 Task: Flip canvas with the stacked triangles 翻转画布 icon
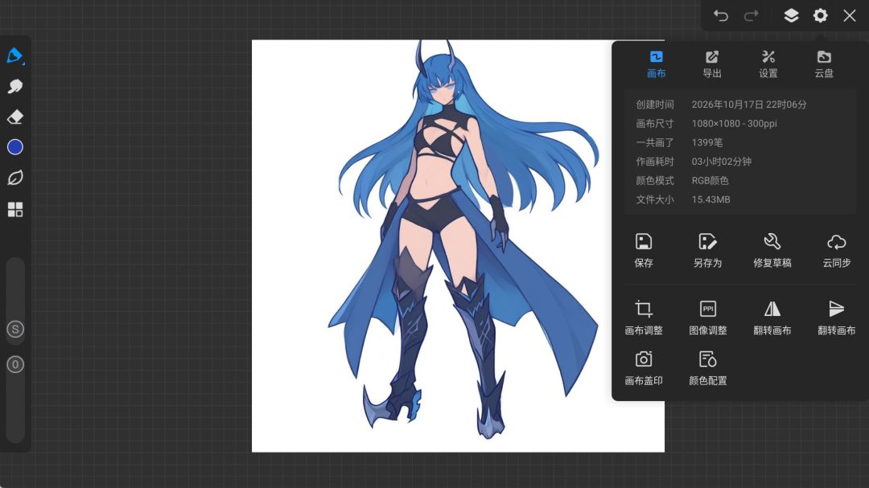(836, 318)
